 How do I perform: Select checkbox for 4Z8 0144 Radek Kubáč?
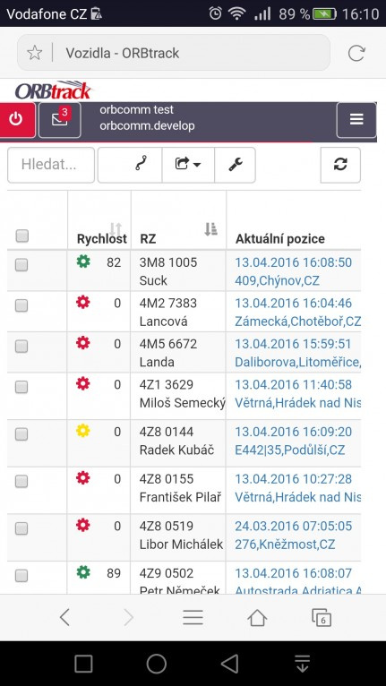coord(21,434)
